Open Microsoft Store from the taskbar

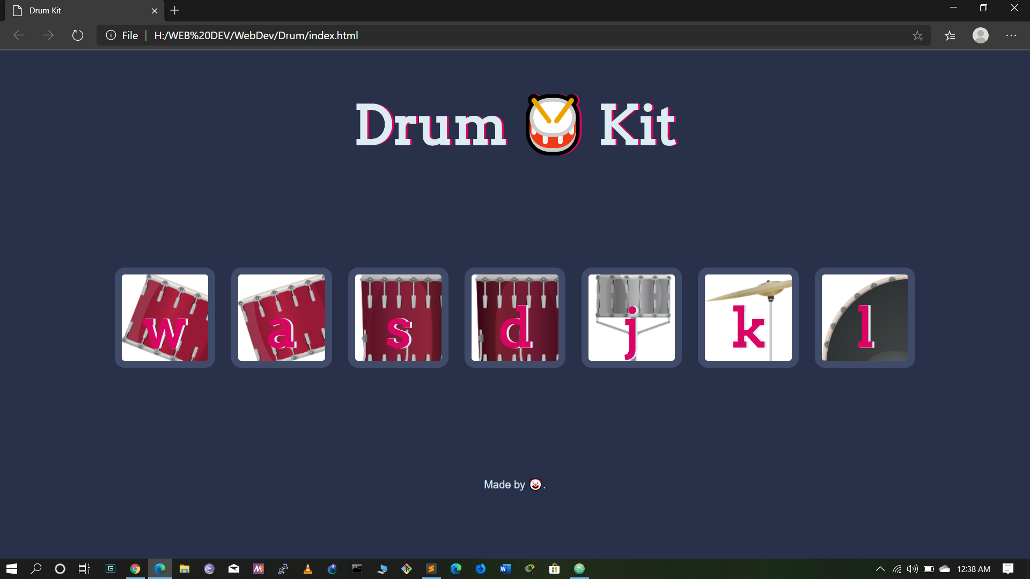pos(555,569)
